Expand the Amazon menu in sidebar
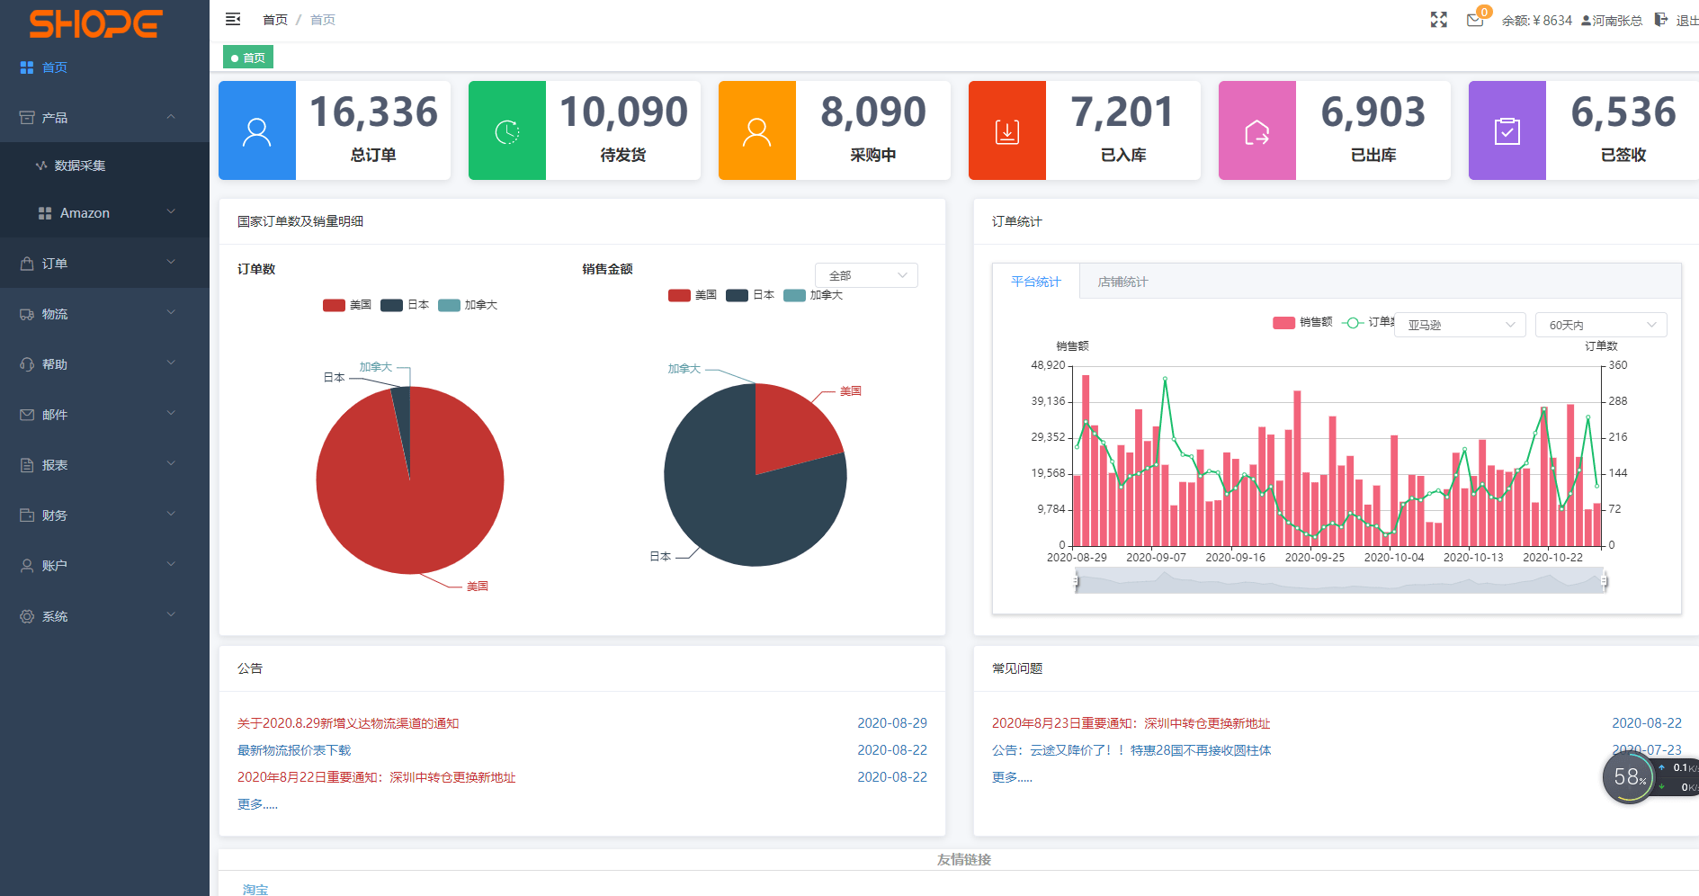This screenshot has height=896, width=1699. point(85,212)
